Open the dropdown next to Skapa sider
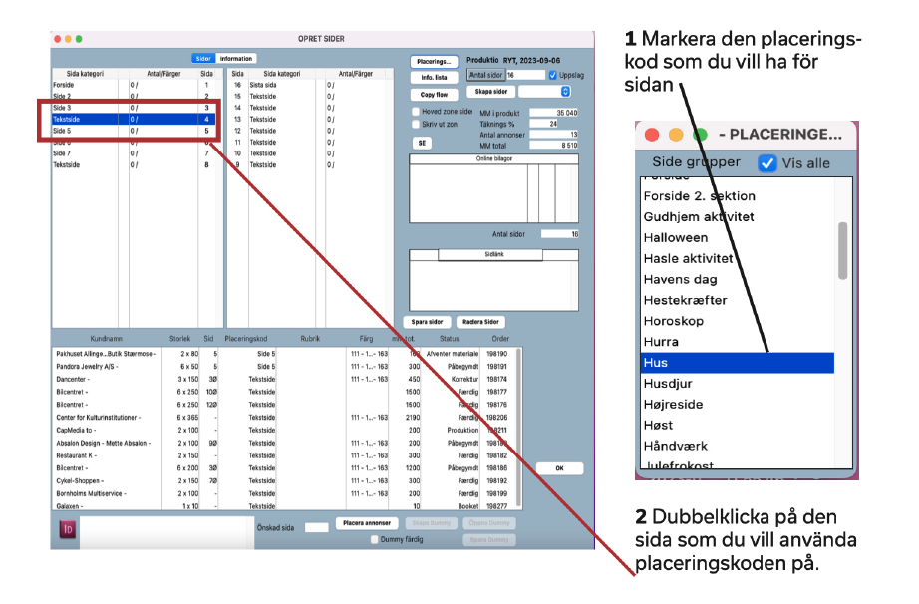This screenshot has height=604, width=919. (x=565, y=91)
